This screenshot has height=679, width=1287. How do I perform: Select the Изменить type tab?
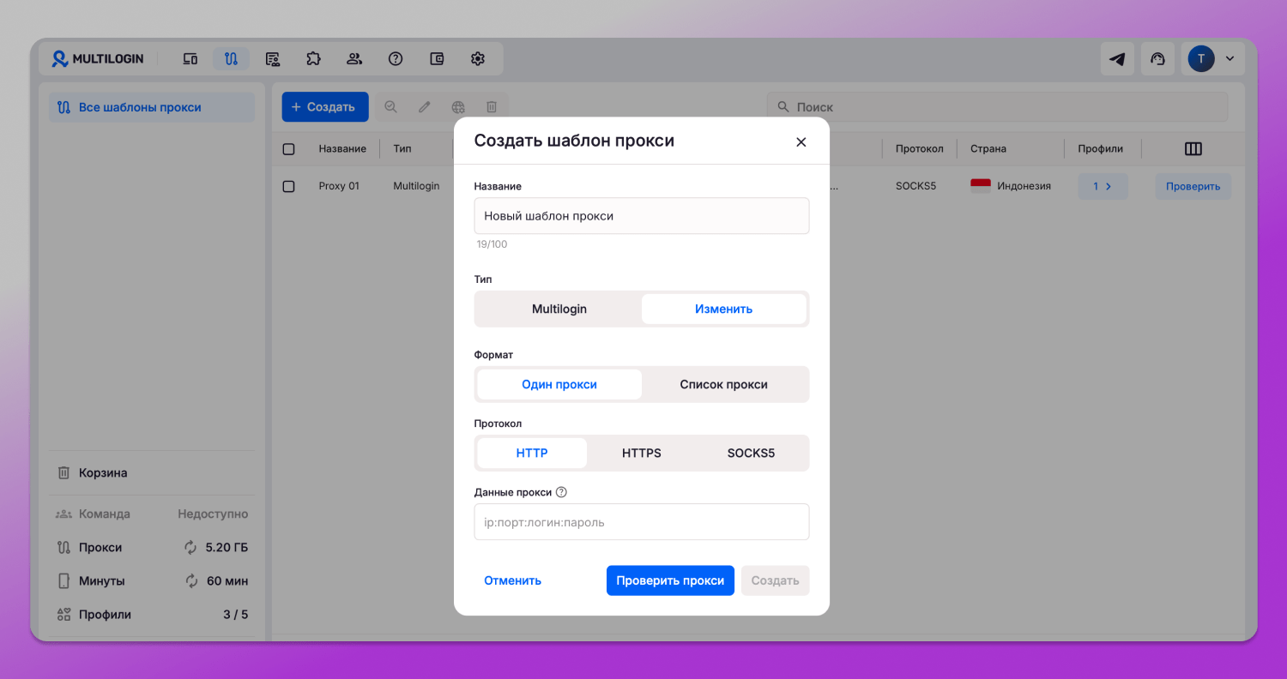(x=724, y=309)
